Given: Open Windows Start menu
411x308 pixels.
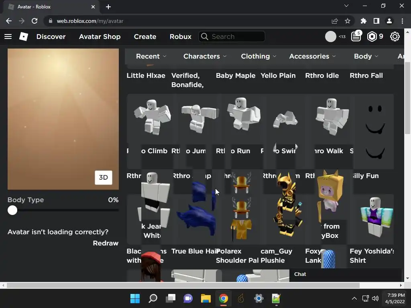Looking at the screenshot, I should coord(135,298).
